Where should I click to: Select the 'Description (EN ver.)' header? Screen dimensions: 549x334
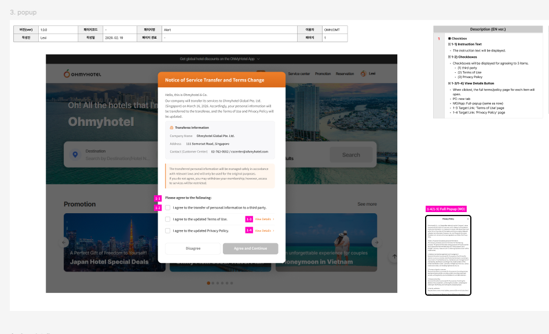tap(488, 29)
